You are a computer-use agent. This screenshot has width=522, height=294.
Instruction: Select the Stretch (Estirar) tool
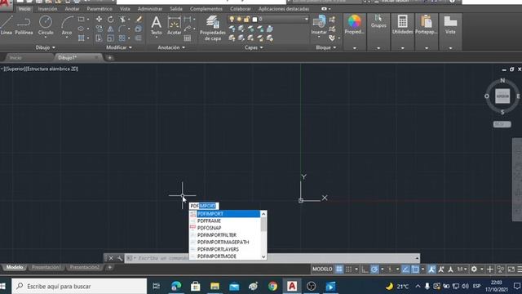99,38
